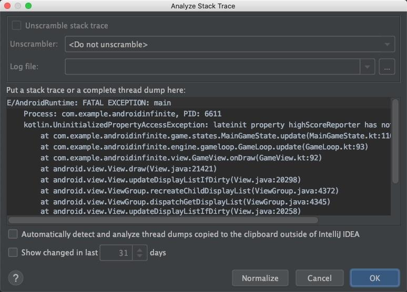This screenshot has height=292, width=407.
Task: Toggle automatic thread dump detection checkbox
Action: pos(13,234)
